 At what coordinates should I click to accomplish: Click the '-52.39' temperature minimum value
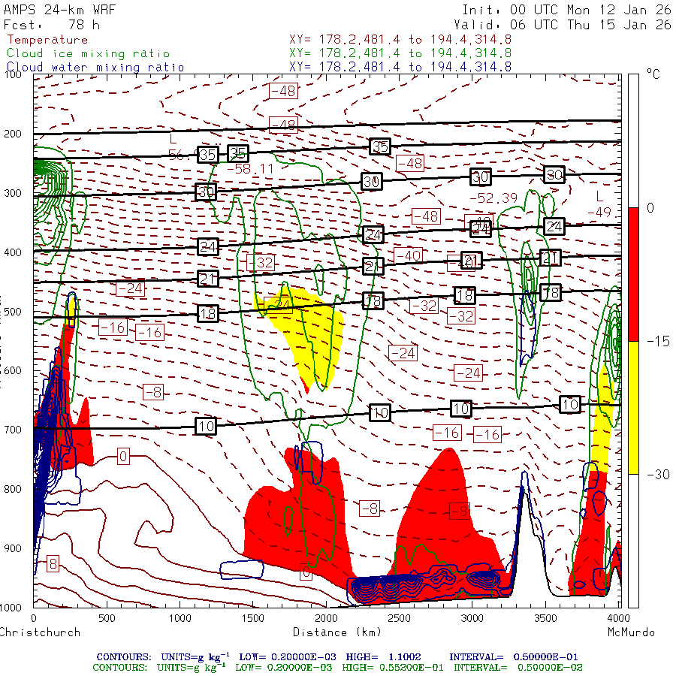[x=493, y=198]
